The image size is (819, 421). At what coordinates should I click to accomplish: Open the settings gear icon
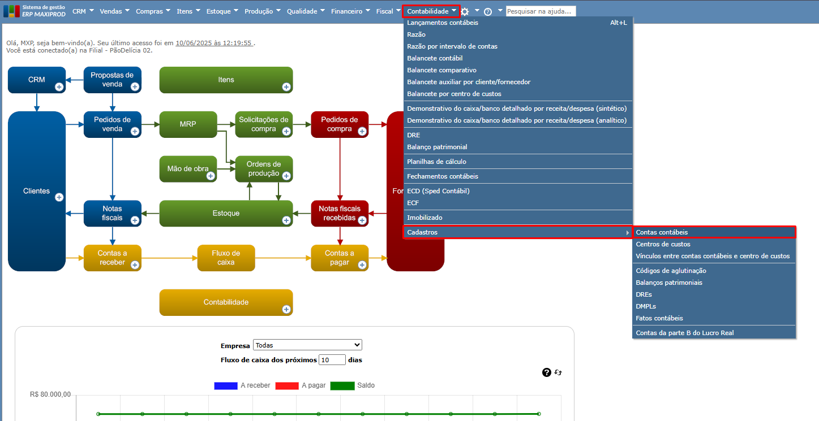[465, 11]
